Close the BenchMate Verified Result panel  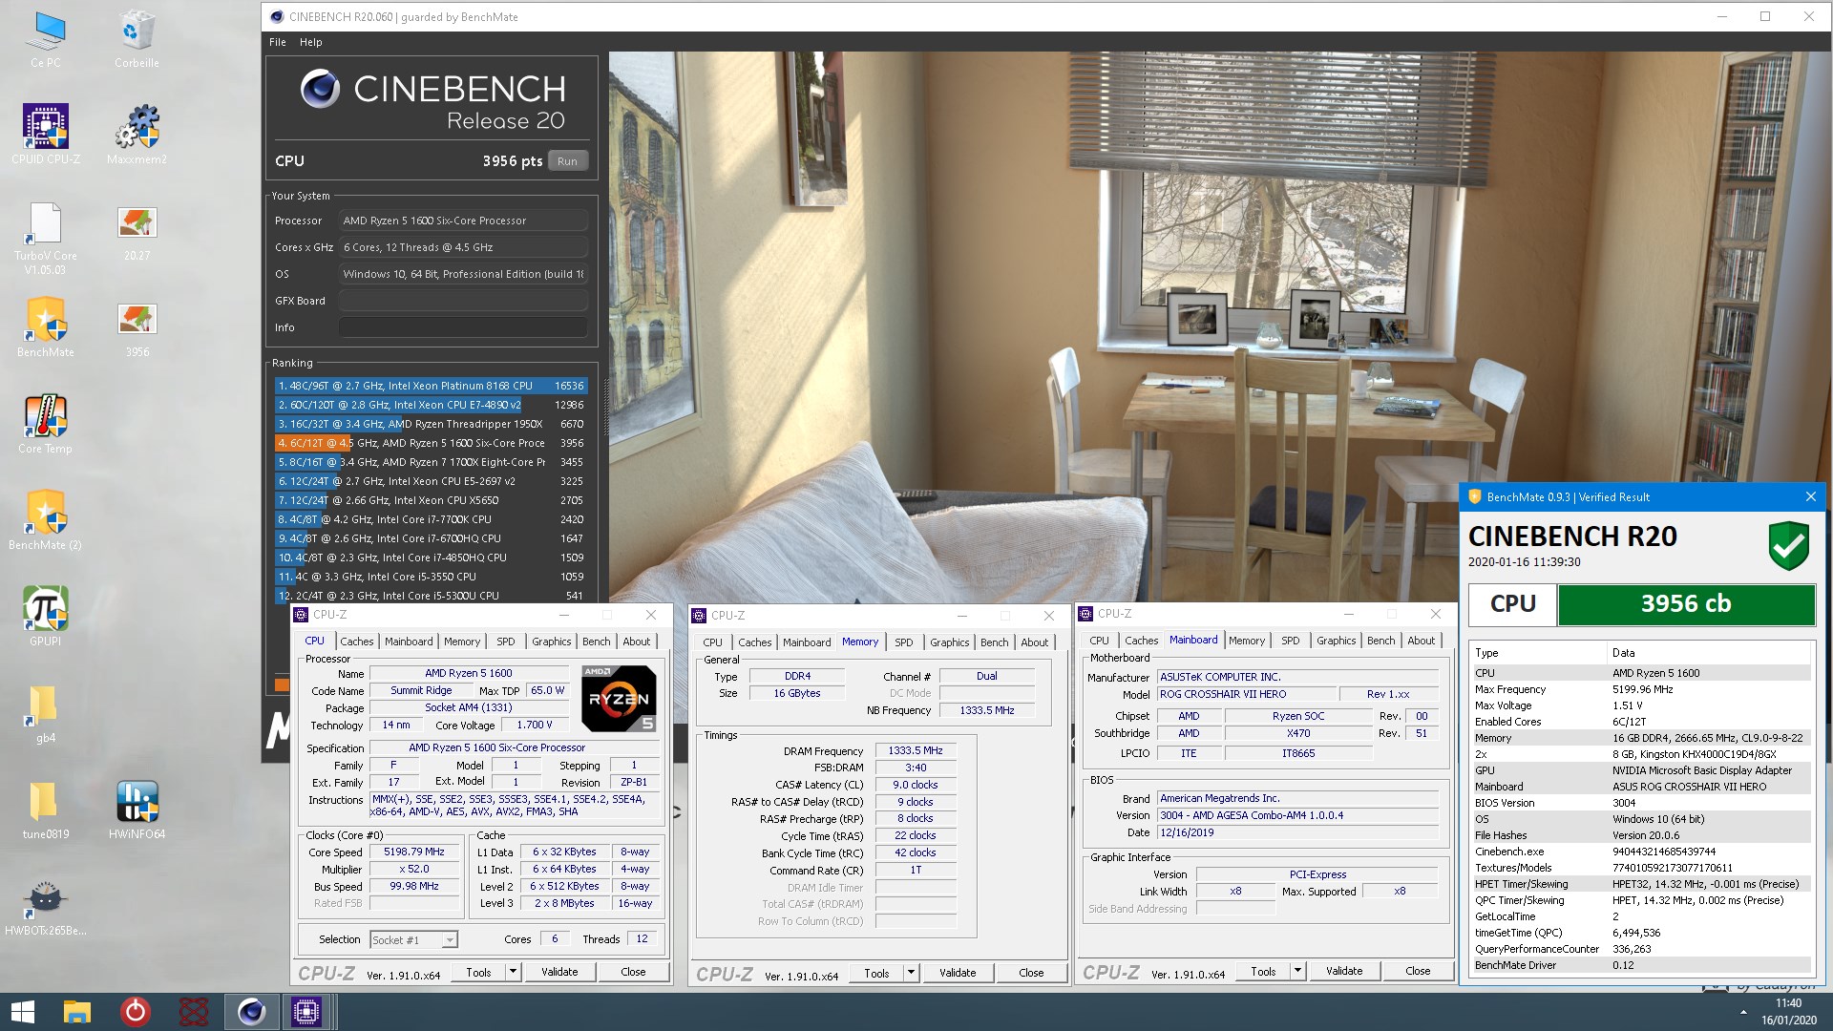point(1810,496)
